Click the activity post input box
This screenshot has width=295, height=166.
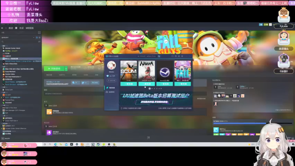click(x=125, y=94)
